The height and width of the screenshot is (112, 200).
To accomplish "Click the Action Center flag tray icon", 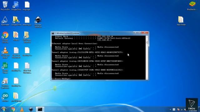I will pos(178,110).
